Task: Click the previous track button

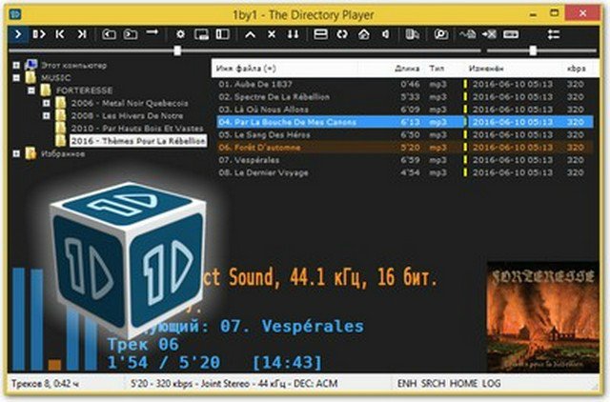Action: pos(60,34)
